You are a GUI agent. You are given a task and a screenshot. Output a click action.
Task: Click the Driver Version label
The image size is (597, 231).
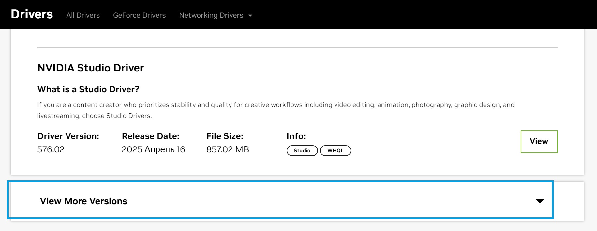(68, 136)
